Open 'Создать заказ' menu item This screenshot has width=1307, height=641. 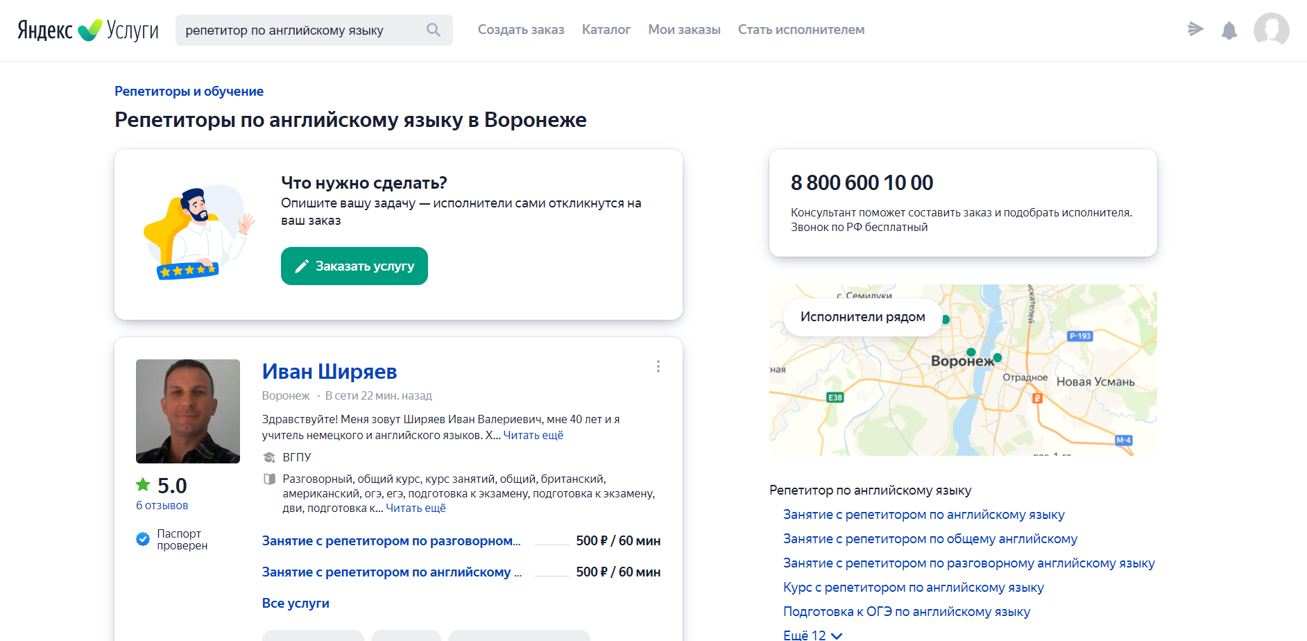pos(520,30)
